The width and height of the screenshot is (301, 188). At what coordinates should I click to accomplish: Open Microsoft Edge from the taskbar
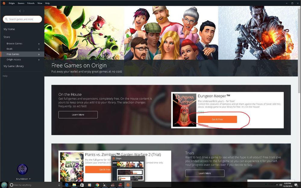coord(67,185)
